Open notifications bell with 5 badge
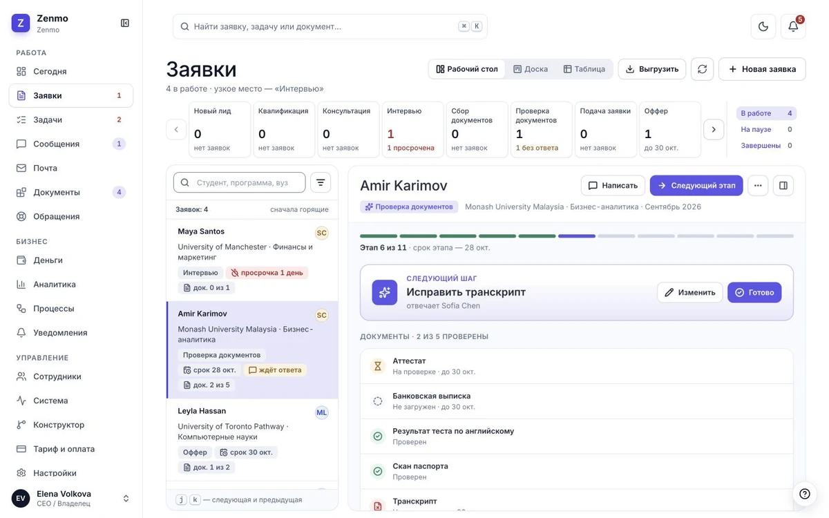 793,26
